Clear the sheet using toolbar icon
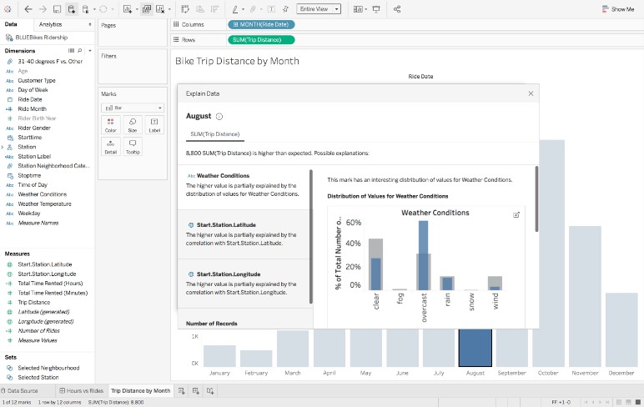644x407 pixels. [x=160, y=9]
